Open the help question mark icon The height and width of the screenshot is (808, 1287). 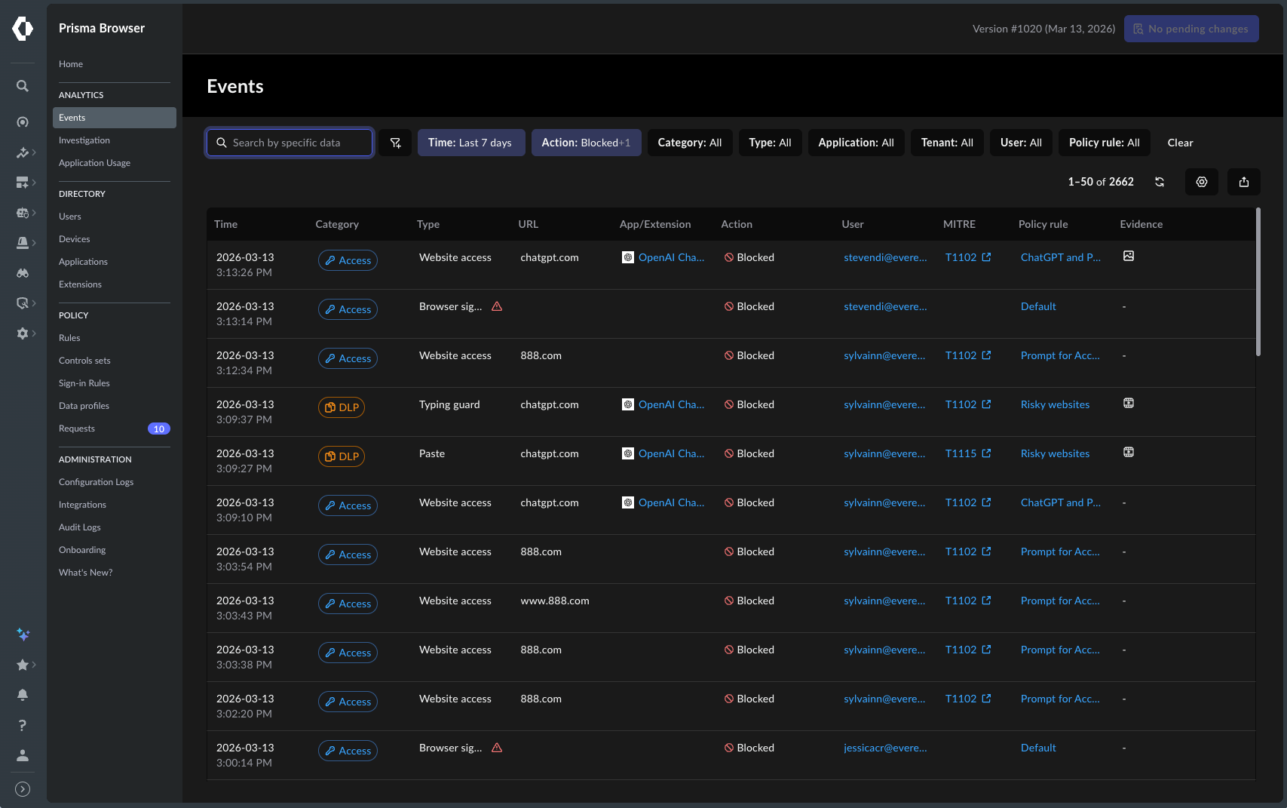click(23, 725)
